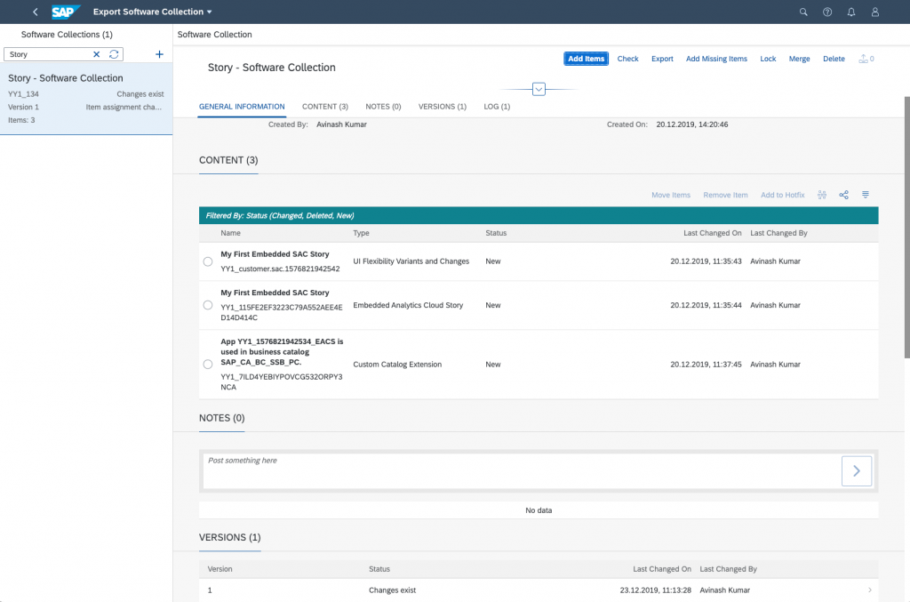Click the Delete button
910x602 pixels.
(x=834, y=59)
